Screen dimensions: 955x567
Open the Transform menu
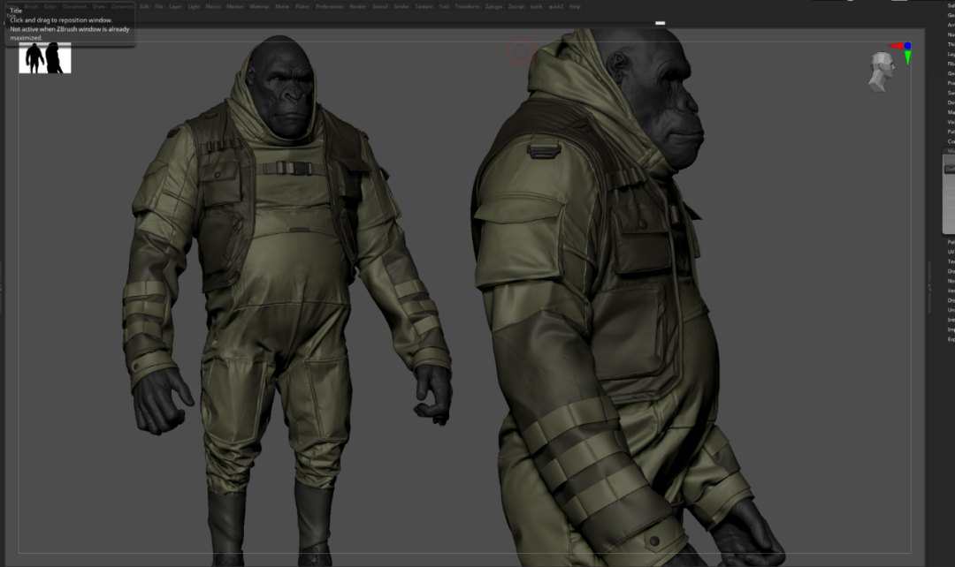[x=467, y=7]
